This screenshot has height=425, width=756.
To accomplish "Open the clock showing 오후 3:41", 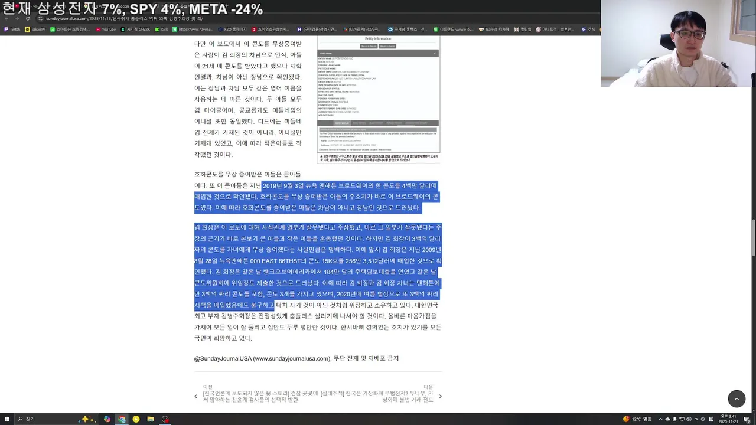I will (728, 419).
